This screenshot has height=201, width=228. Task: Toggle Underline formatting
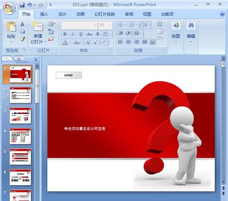pos(81,34)
